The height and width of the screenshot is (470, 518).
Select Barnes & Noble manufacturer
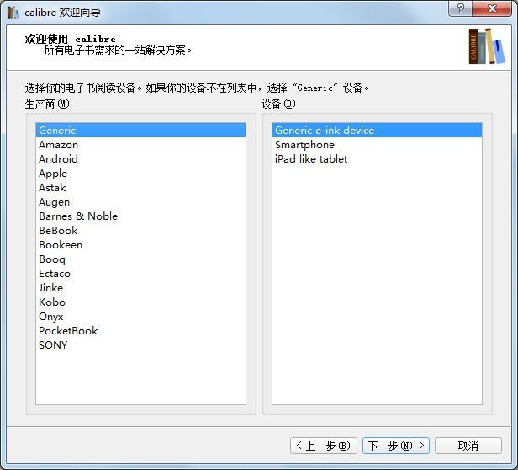click(140, 216)
